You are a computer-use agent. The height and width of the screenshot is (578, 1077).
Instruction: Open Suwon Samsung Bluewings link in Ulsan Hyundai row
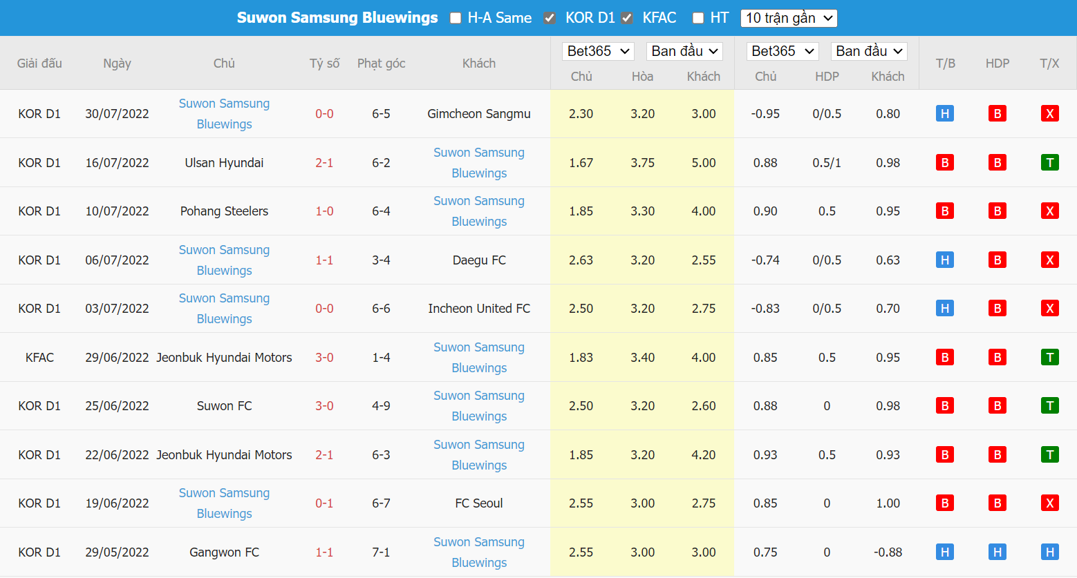pyautogui.click(x=479, y=163)
